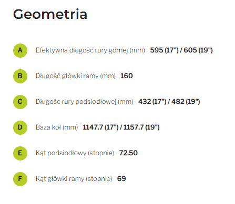Click the 19-inch top tube value 605 (19")
235x204 pixels.
(198, 50)
